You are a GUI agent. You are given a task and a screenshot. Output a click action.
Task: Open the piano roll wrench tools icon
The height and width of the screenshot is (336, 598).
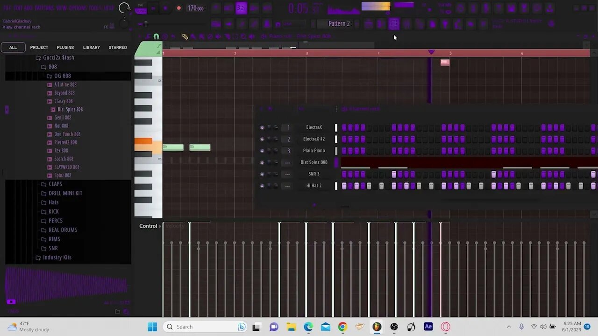[x=148, y=36]
